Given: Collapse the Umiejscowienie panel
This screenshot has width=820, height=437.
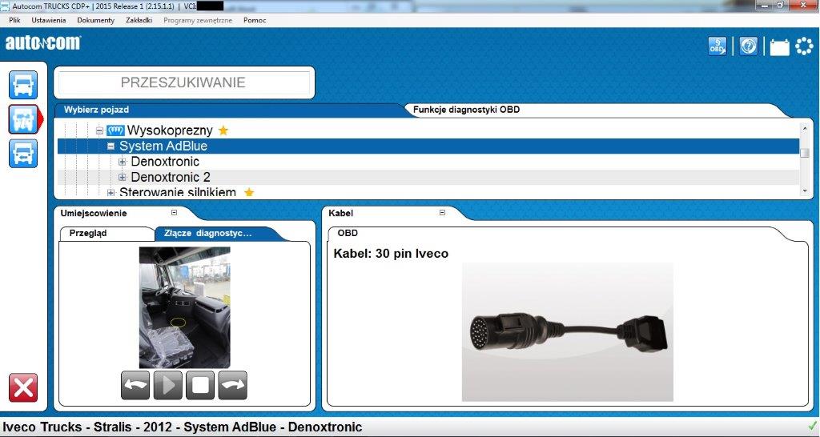Looking at the screenshot, I should click(x=174, y=213).
